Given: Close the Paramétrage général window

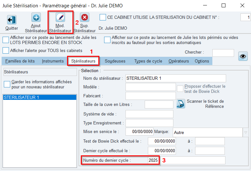Looking at the screenshot, I should click(242, 6).
